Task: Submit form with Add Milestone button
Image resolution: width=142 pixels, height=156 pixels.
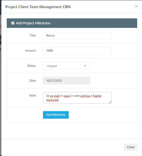Action: 56,115
